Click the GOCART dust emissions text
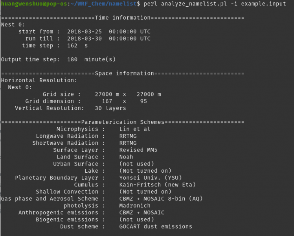 (x=156, y=227)
